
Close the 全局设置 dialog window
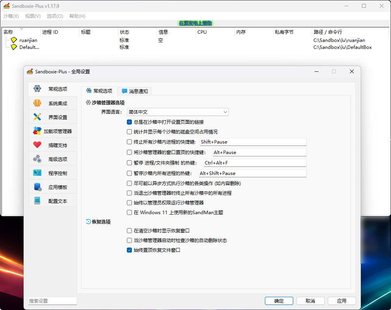(351, 71)
